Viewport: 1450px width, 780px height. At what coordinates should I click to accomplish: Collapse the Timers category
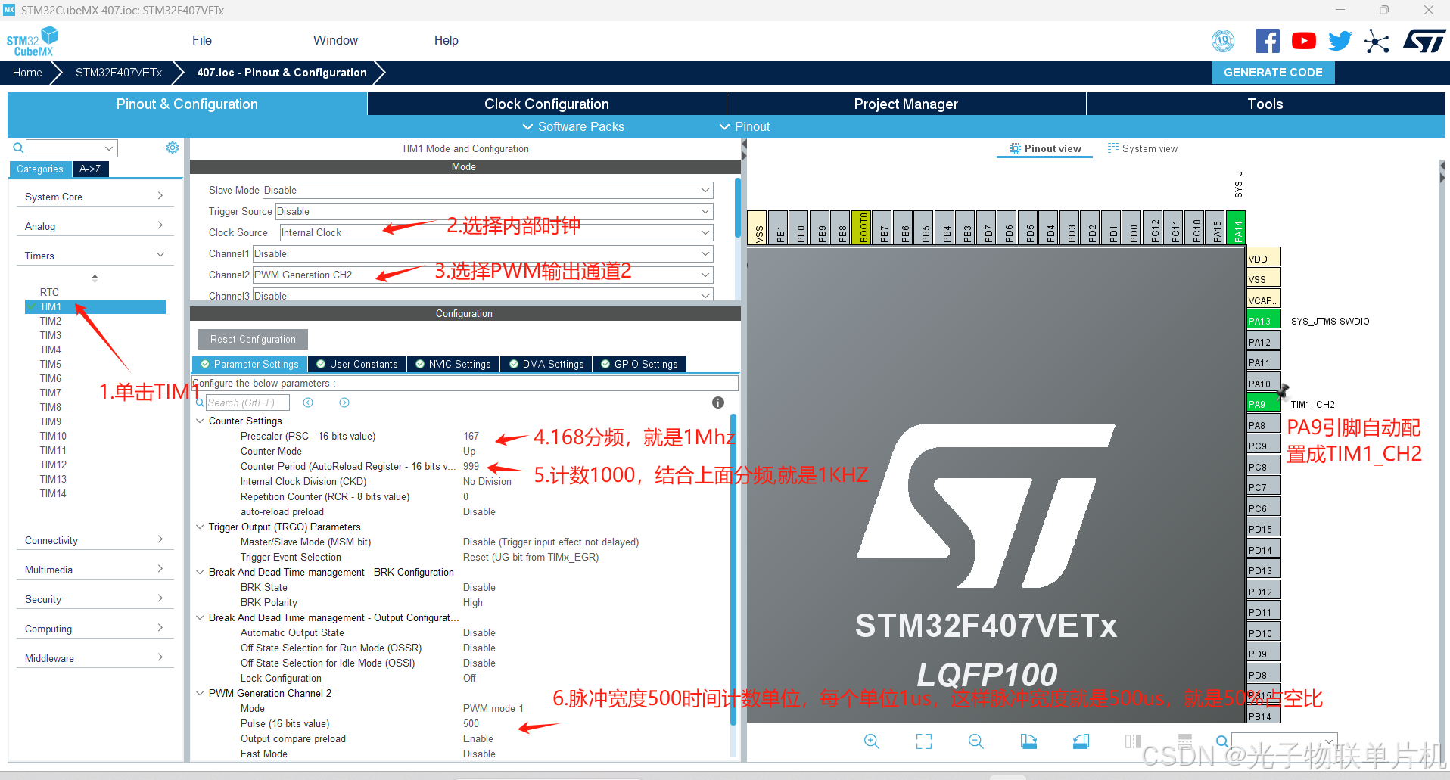[95, 256]
